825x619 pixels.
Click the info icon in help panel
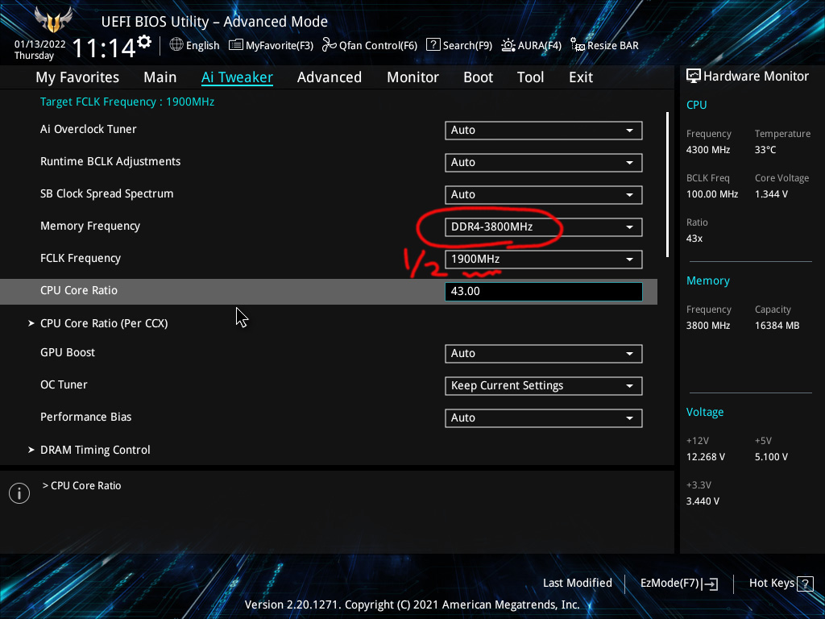[19, 493]
